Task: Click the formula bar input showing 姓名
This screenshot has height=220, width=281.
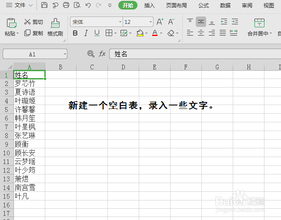Action: 195,54
